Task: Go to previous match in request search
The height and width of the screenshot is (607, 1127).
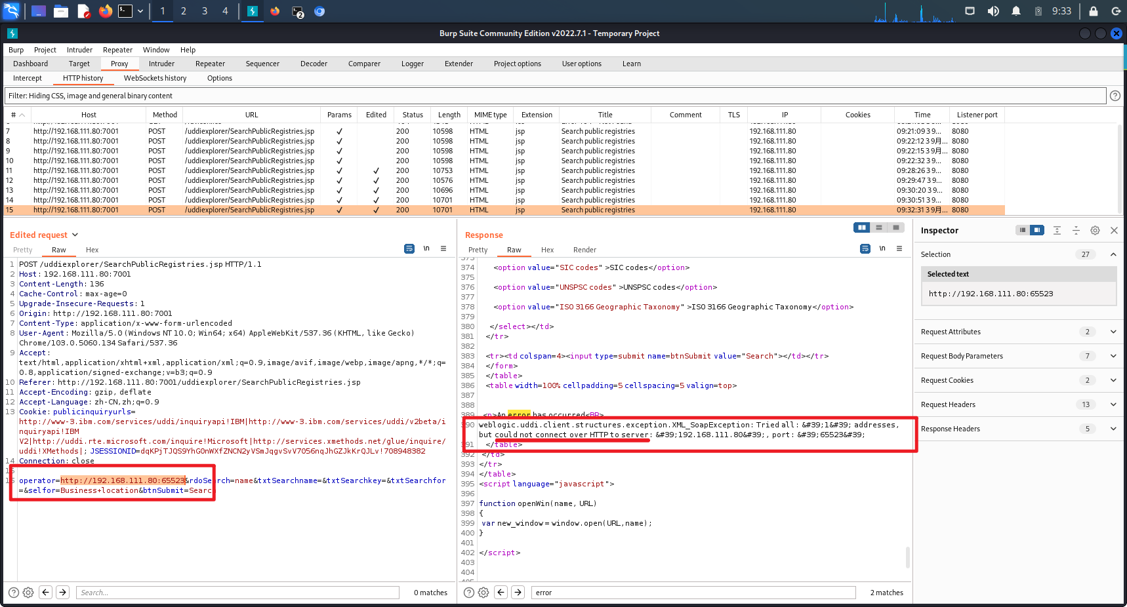Action: point(45,592)
